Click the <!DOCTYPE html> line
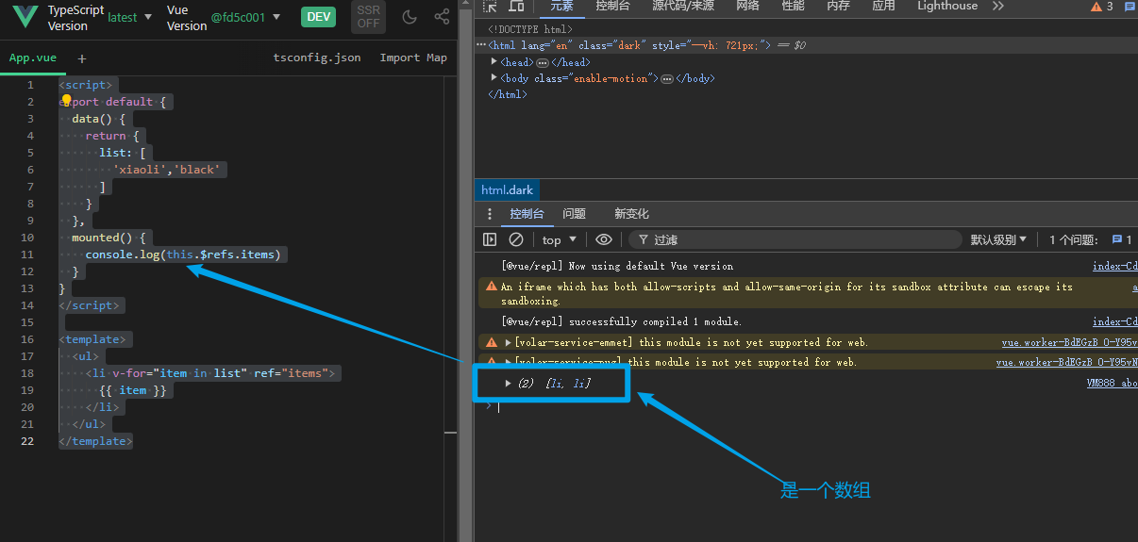This screenshot has height=542, width=1138. coord(529,30)
